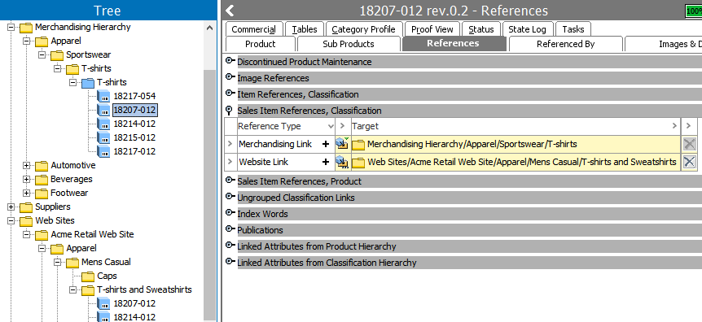
Task: Click the plus icon in Website Link row
Action: click(326, 162)
